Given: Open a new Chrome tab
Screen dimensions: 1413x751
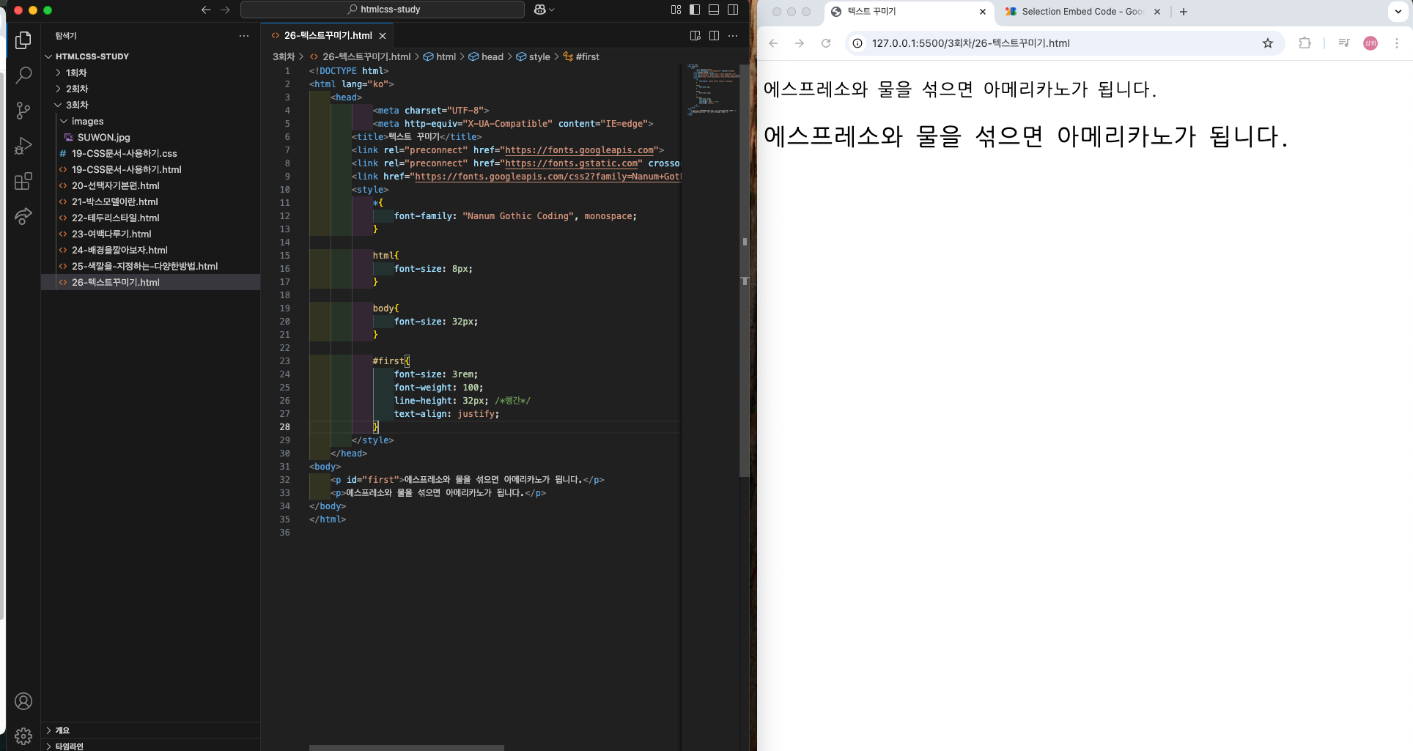Looking at the screenshot, I should pyautogui.click(x=1184, y=12).
